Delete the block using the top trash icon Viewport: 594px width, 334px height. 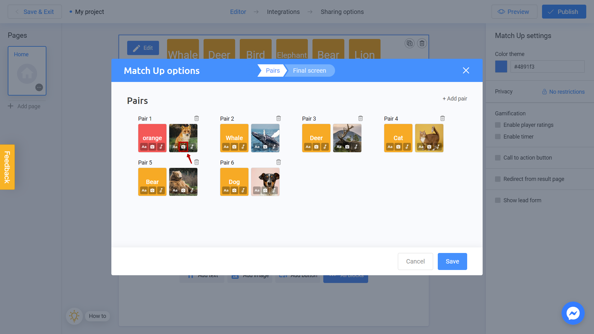[x=422, y=43]
